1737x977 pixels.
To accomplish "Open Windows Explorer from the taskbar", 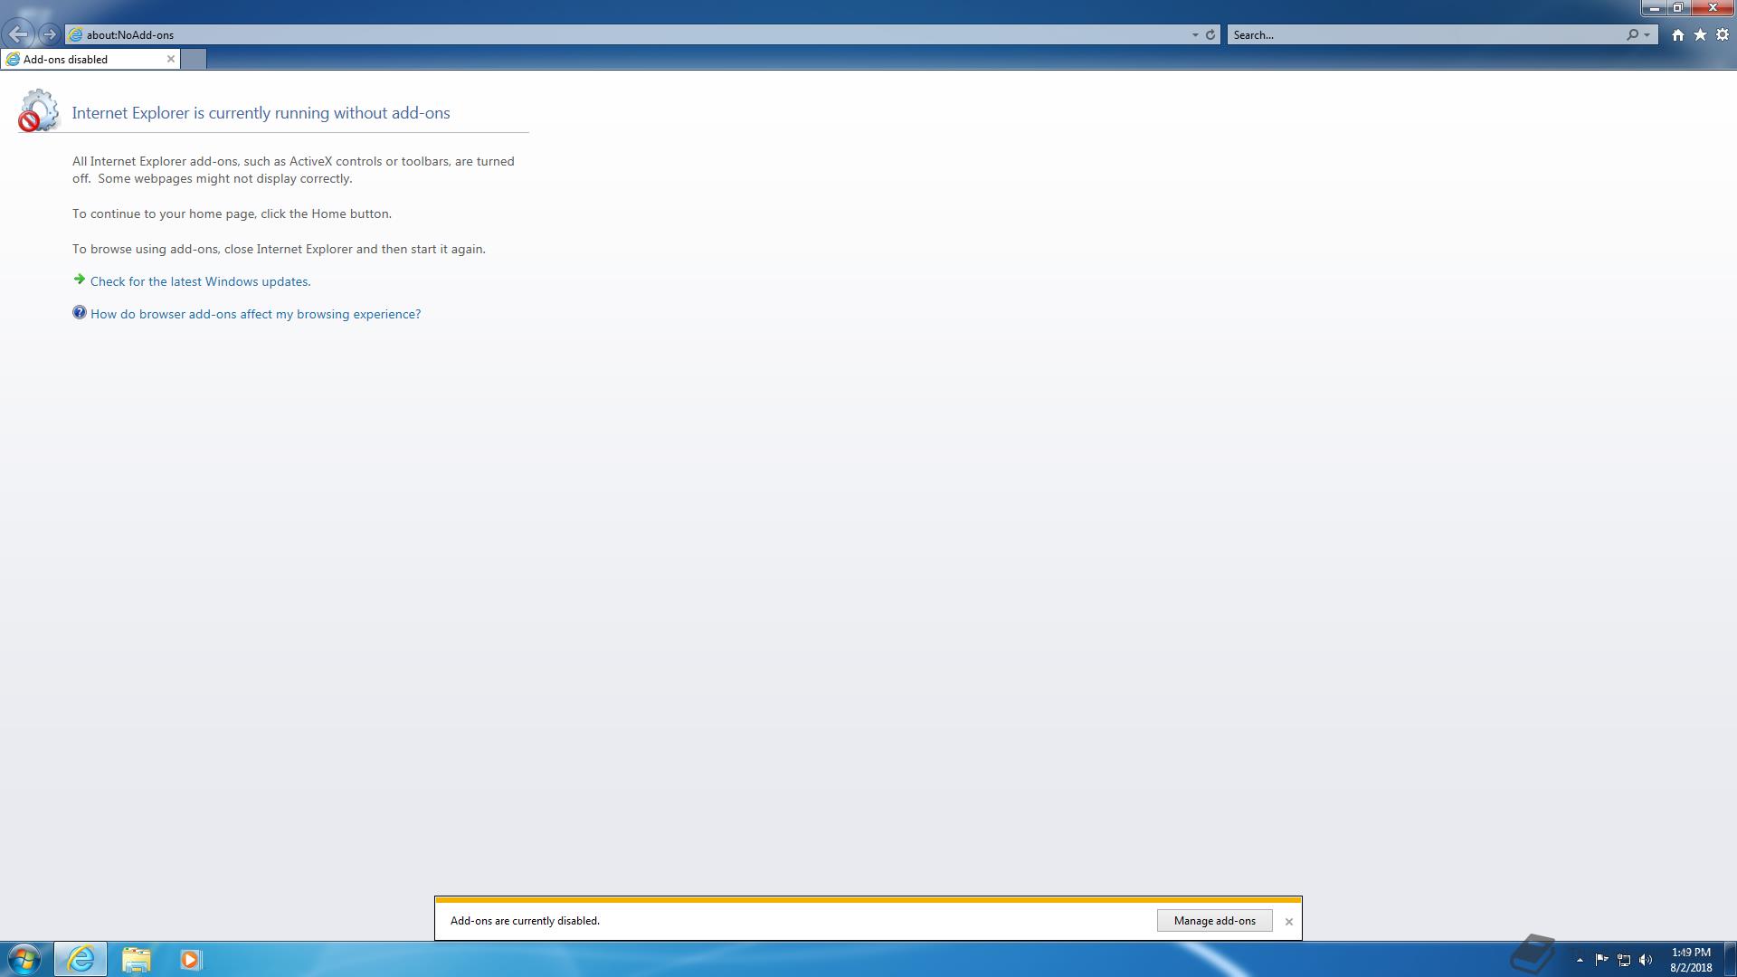I will 137,959.
